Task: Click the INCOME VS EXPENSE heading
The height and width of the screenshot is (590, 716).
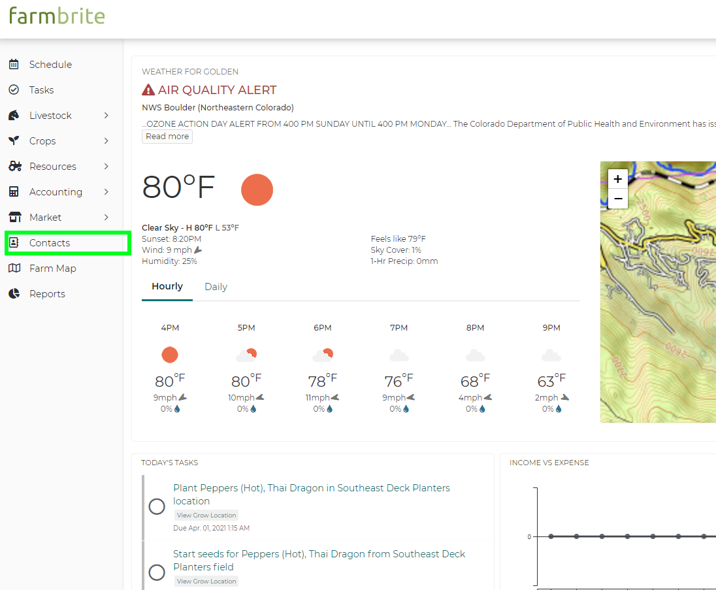Action: 549,463
